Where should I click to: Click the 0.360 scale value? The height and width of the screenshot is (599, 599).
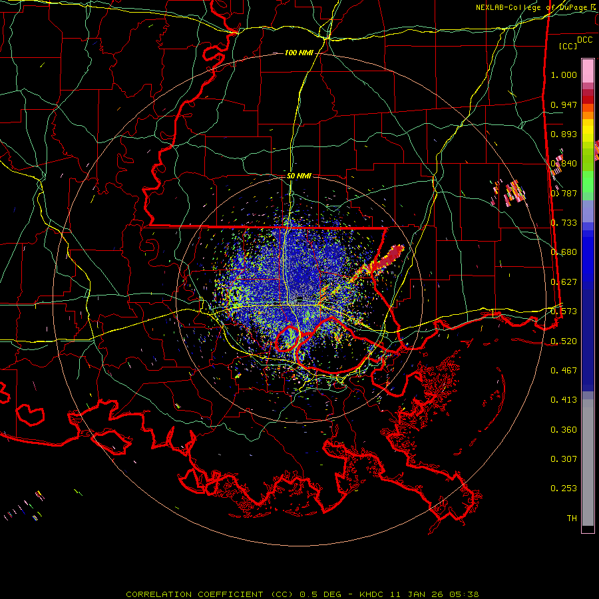click(x=564, y=430)
